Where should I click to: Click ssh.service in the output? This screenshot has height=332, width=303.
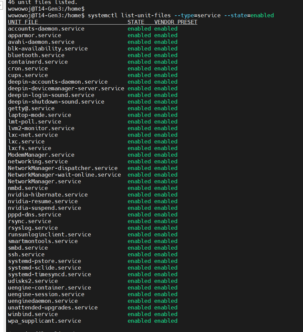point(26,254)
